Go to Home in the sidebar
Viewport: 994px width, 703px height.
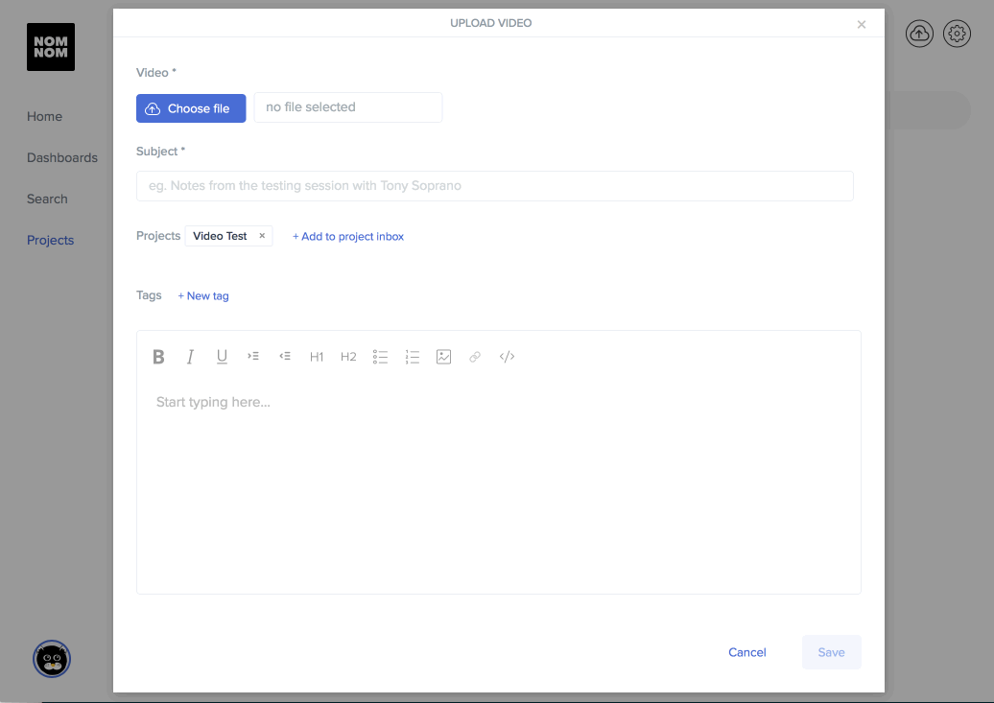point(44,117)
